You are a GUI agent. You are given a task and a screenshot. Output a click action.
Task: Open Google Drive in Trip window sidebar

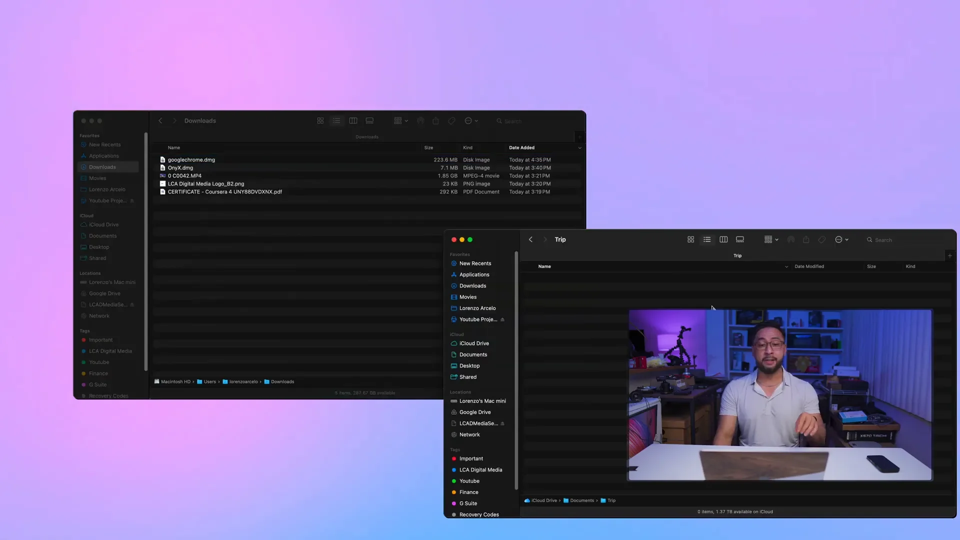point(475,412)
